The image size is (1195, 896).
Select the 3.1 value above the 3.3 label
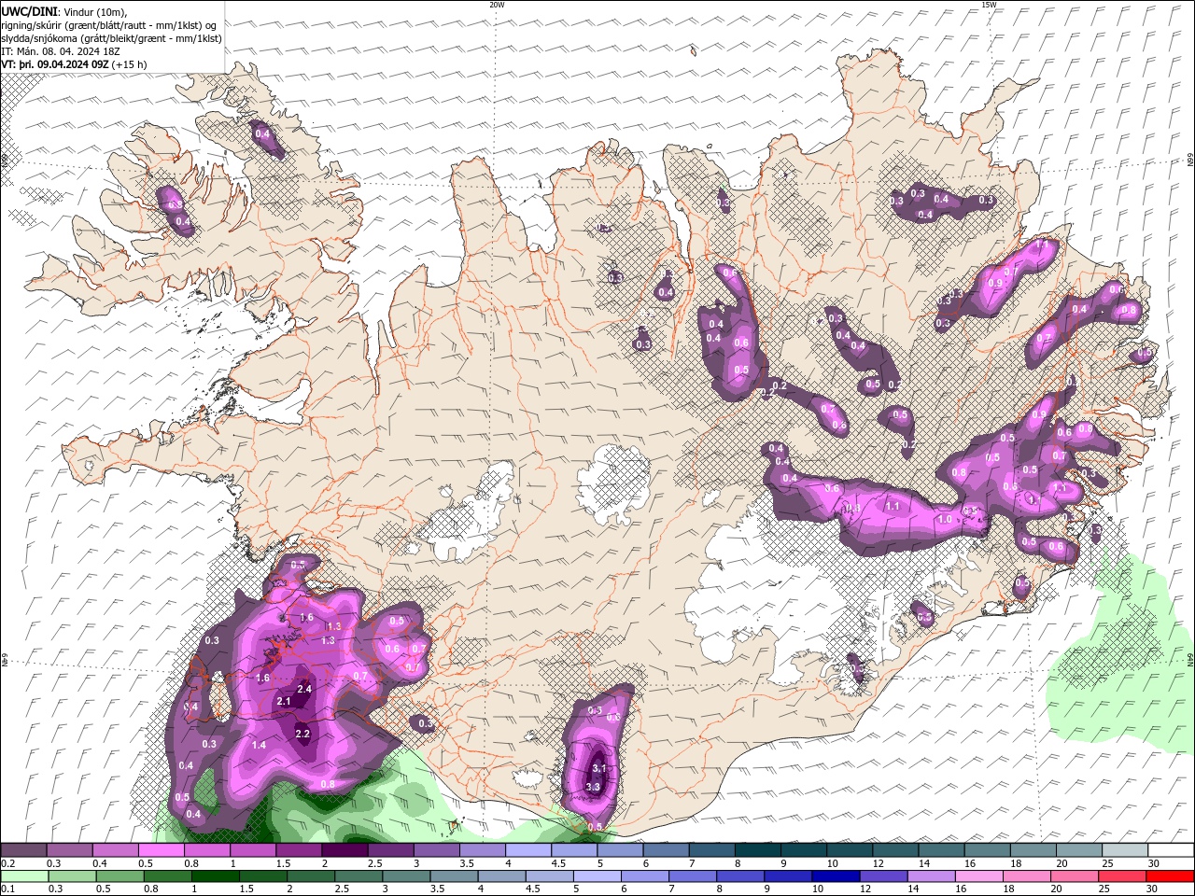(599, 768)
